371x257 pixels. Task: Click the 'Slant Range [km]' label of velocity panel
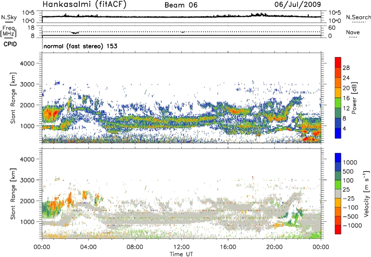pos(13,193)
